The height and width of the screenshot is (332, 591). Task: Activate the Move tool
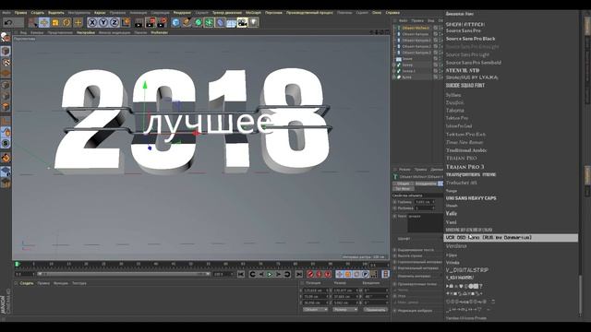tap(44, 22)
